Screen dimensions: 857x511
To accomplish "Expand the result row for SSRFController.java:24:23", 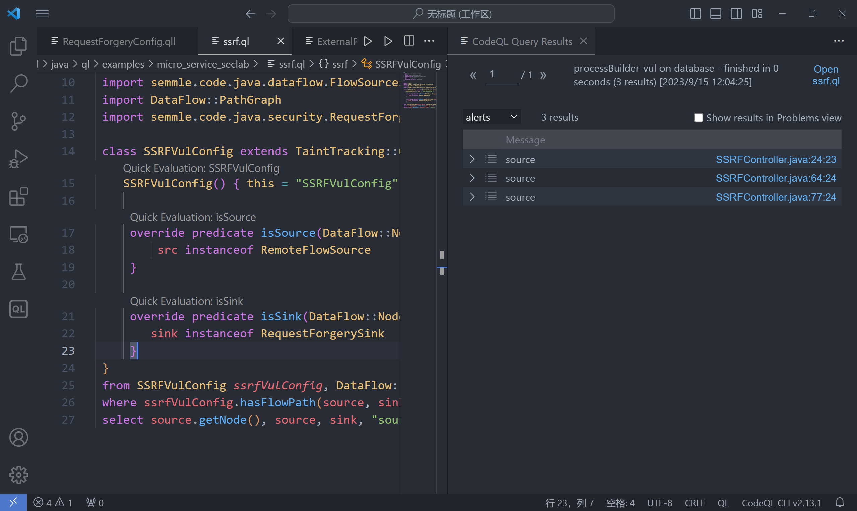I will [x=472, y=159].
